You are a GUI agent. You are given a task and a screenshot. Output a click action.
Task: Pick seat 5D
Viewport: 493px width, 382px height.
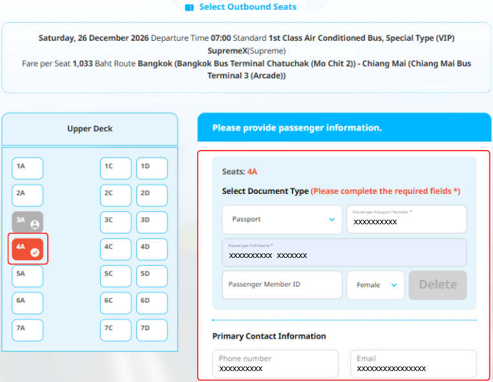(x=152, y=276)
